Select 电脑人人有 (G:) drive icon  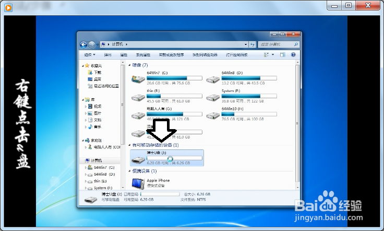click(138, 115)
